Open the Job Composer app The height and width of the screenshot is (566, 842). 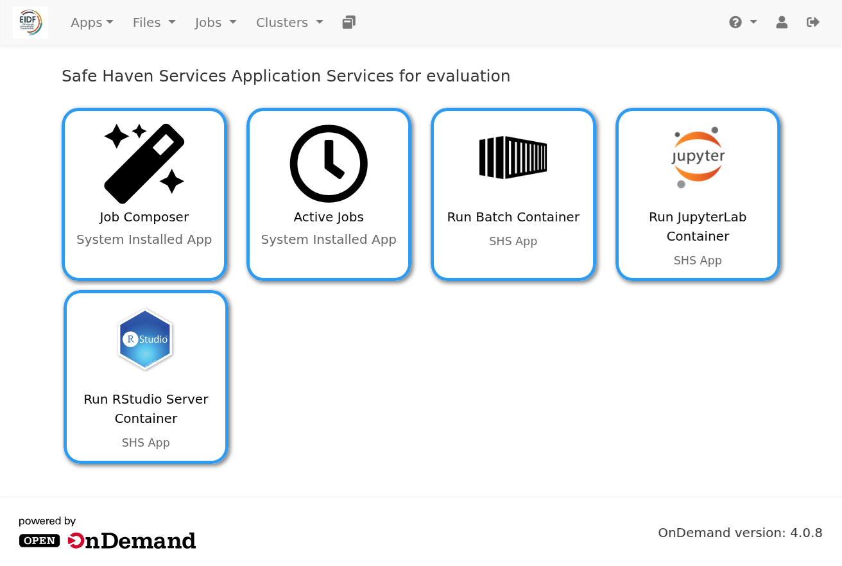coord(144,193)
